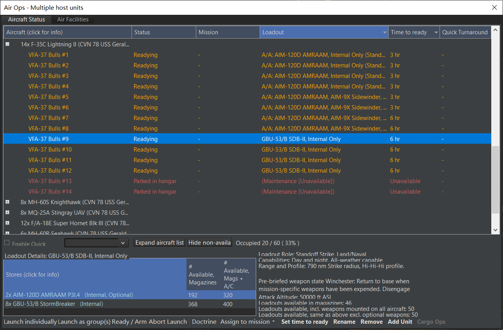This screenshot has height=330, width=503.
Task: Open the Loadout column filter dropdown arrow
Action: [385, 32]
